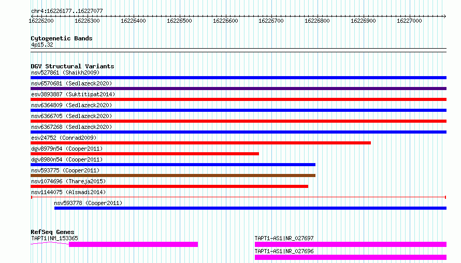The width and height of the screenshot is (461, 263).
Task: Click label nsv6367268 (Sedlazeck2020)
Action: click(71, 127)
